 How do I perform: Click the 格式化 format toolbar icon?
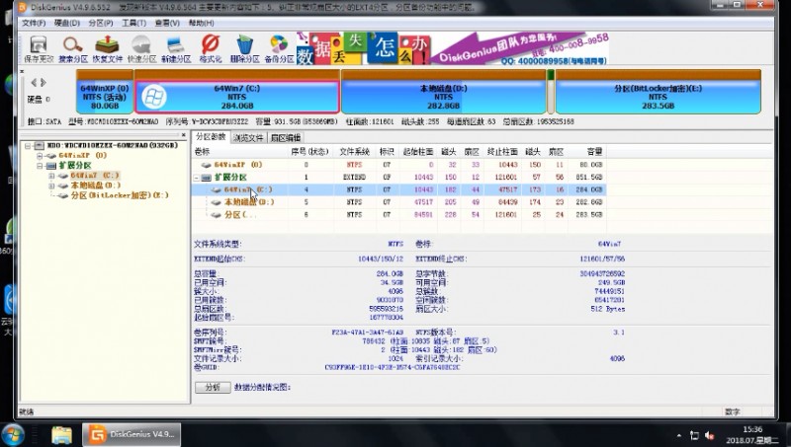tap(210, 49)
